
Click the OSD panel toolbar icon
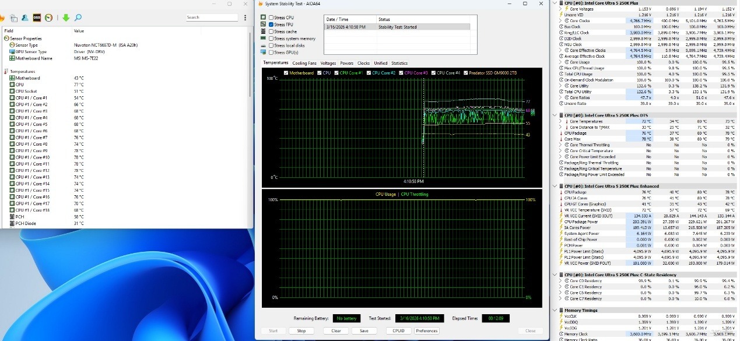[x=37, y=18]
